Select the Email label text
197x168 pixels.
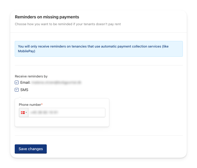pyautogui.click(x=25, y=82)
